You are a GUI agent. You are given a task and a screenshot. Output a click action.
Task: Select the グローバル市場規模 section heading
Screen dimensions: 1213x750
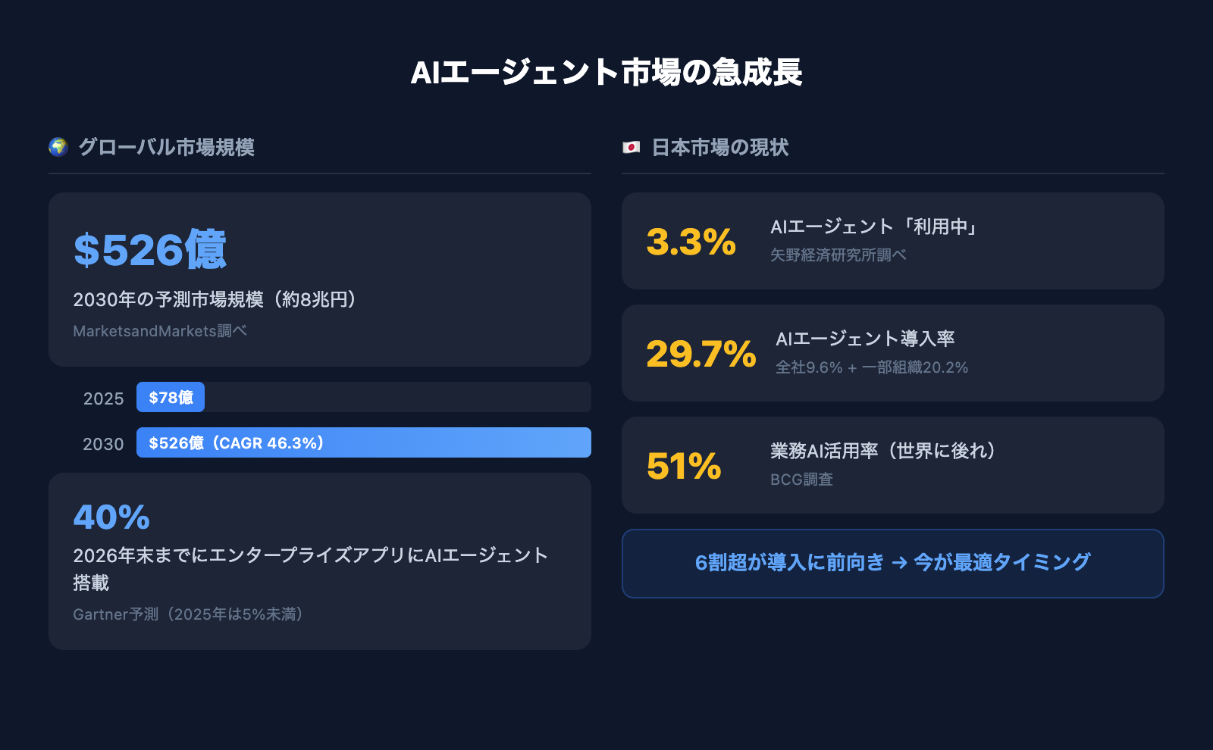(166, 147)
